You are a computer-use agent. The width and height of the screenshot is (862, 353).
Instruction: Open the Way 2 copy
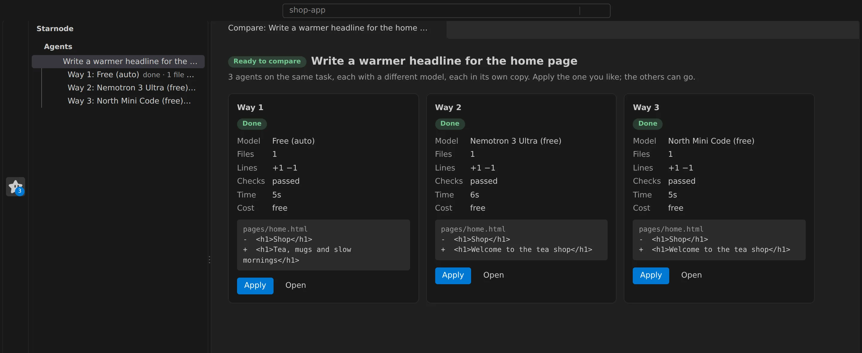click(x=493, y=276)
